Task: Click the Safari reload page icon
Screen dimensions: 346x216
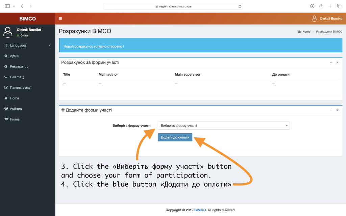Action: click(x=240, y=6)
